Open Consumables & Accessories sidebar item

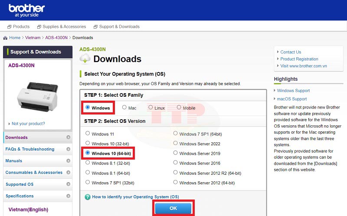pyautogui.click(x=34, y=173)
